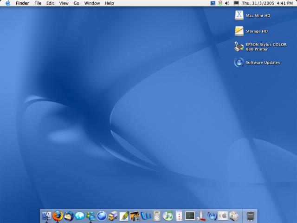
Task: Click the blue minus menu bar icon
Action: pyautogui.click(x=213, y=3)
